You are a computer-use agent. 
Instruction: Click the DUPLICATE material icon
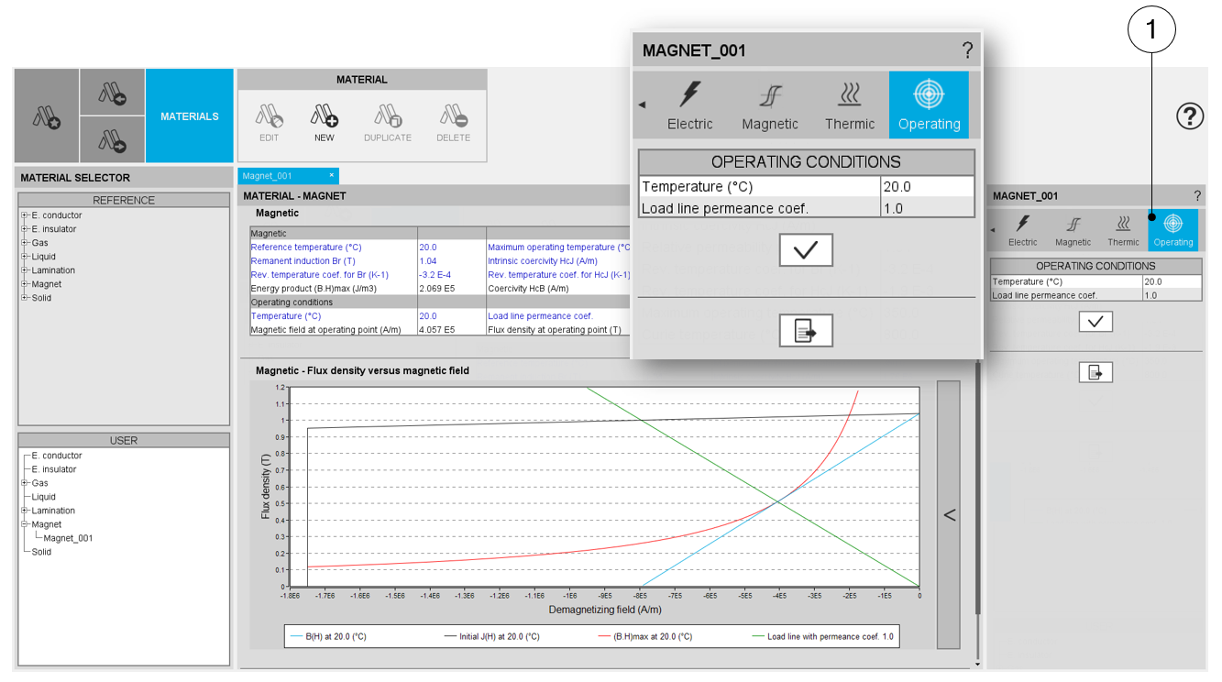pyautogui.click(x=388, y=116)
